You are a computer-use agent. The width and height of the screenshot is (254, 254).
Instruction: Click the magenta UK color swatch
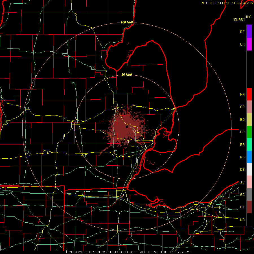[x=249, y=44]
